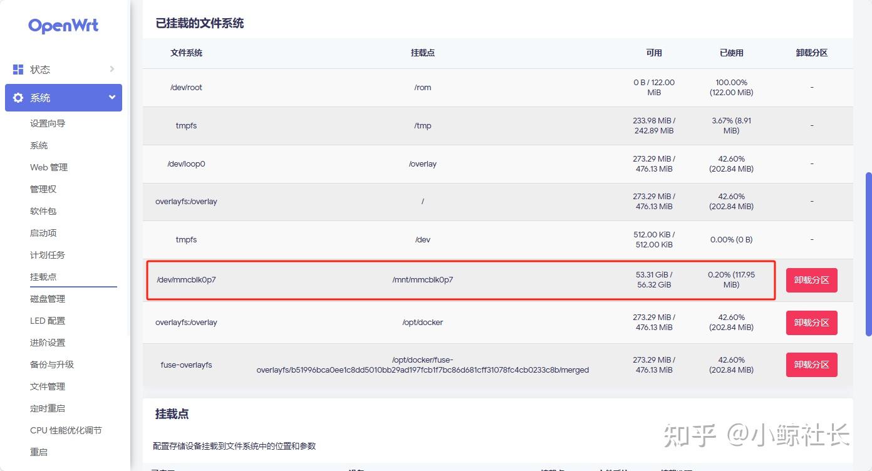Select 软件包 in the sidebar
Screen dimensions: 872x471
coord(43,210)
